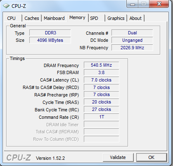Click the OK button
The width and height of the screenshot is (173, 166).
pyautogui.click(x=152, y=157)
